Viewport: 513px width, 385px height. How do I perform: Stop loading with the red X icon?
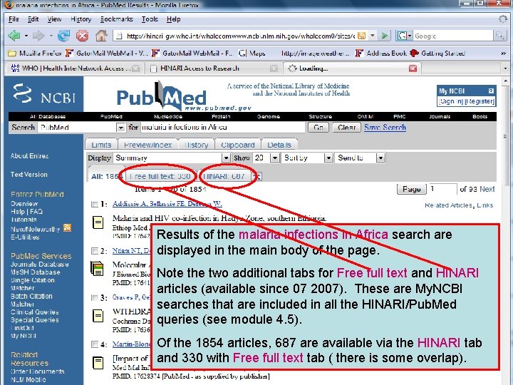pyautogui.click(x=82, y=36)
